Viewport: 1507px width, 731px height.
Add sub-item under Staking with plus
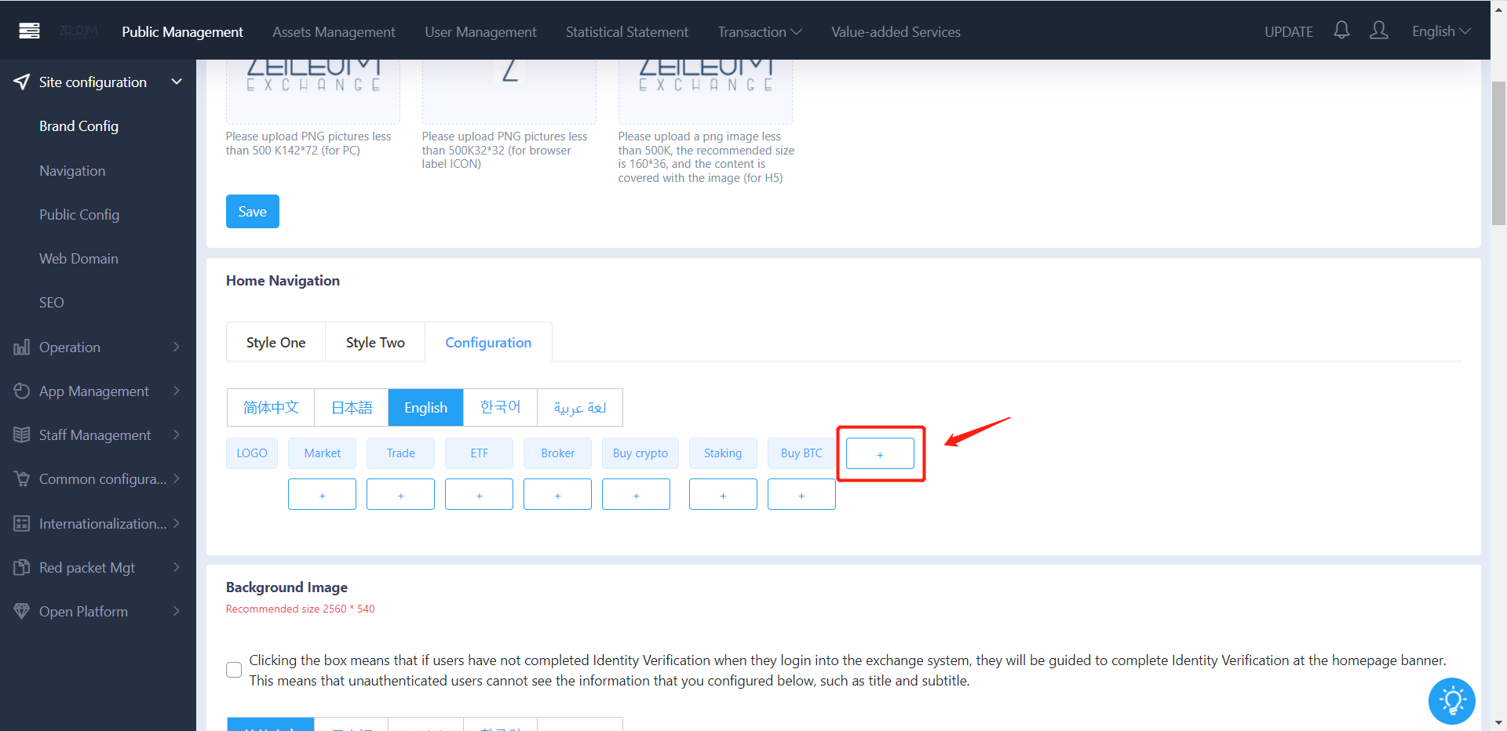coord(723,494)
